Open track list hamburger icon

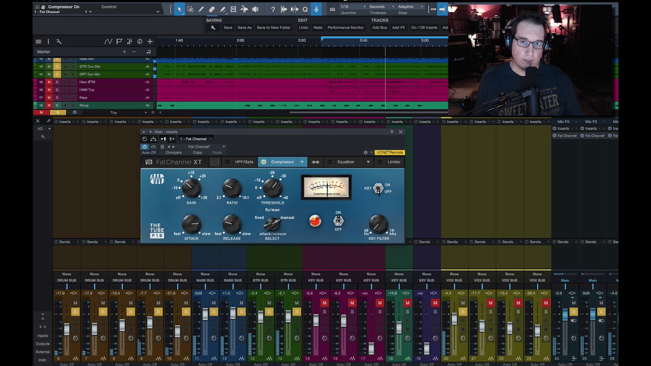(38, 41)
